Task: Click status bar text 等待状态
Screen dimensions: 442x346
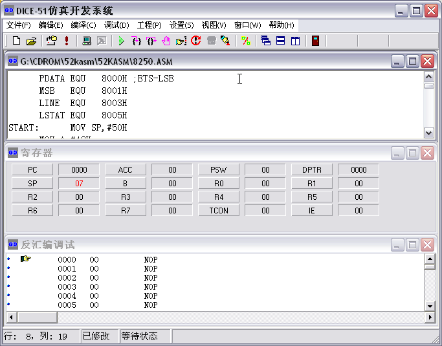Action: 140,336
